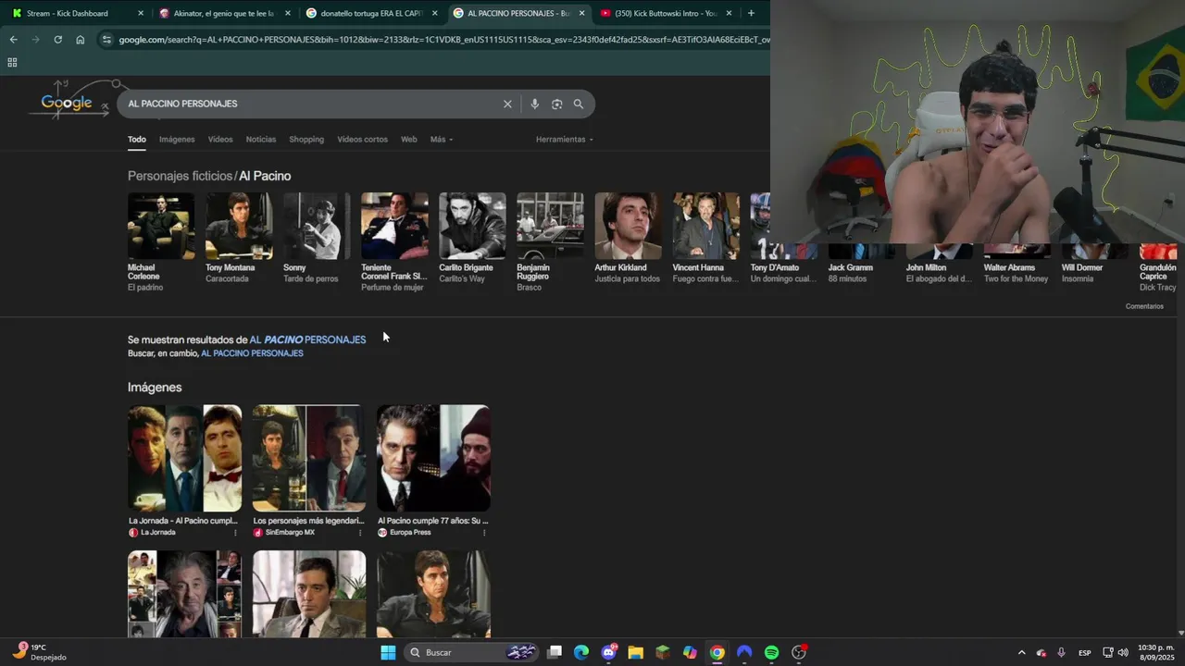Click the taskbar microphone indicator

point(1061,652)
